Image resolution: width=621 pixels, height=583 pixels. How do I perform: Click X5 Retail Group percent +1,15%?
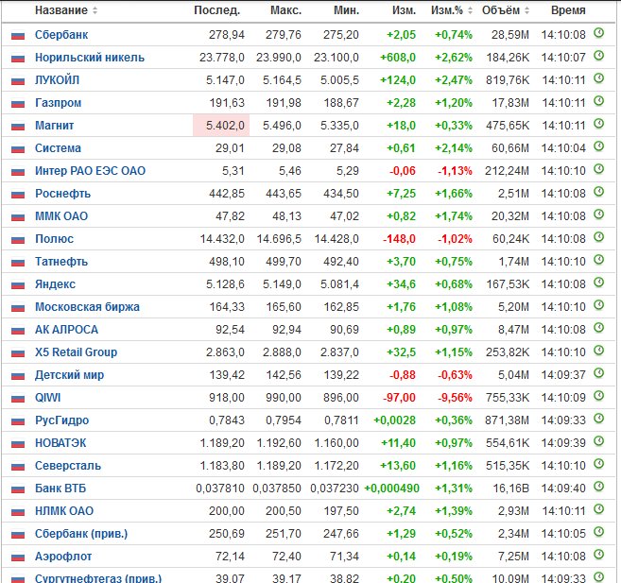click(x=454, y=352)
